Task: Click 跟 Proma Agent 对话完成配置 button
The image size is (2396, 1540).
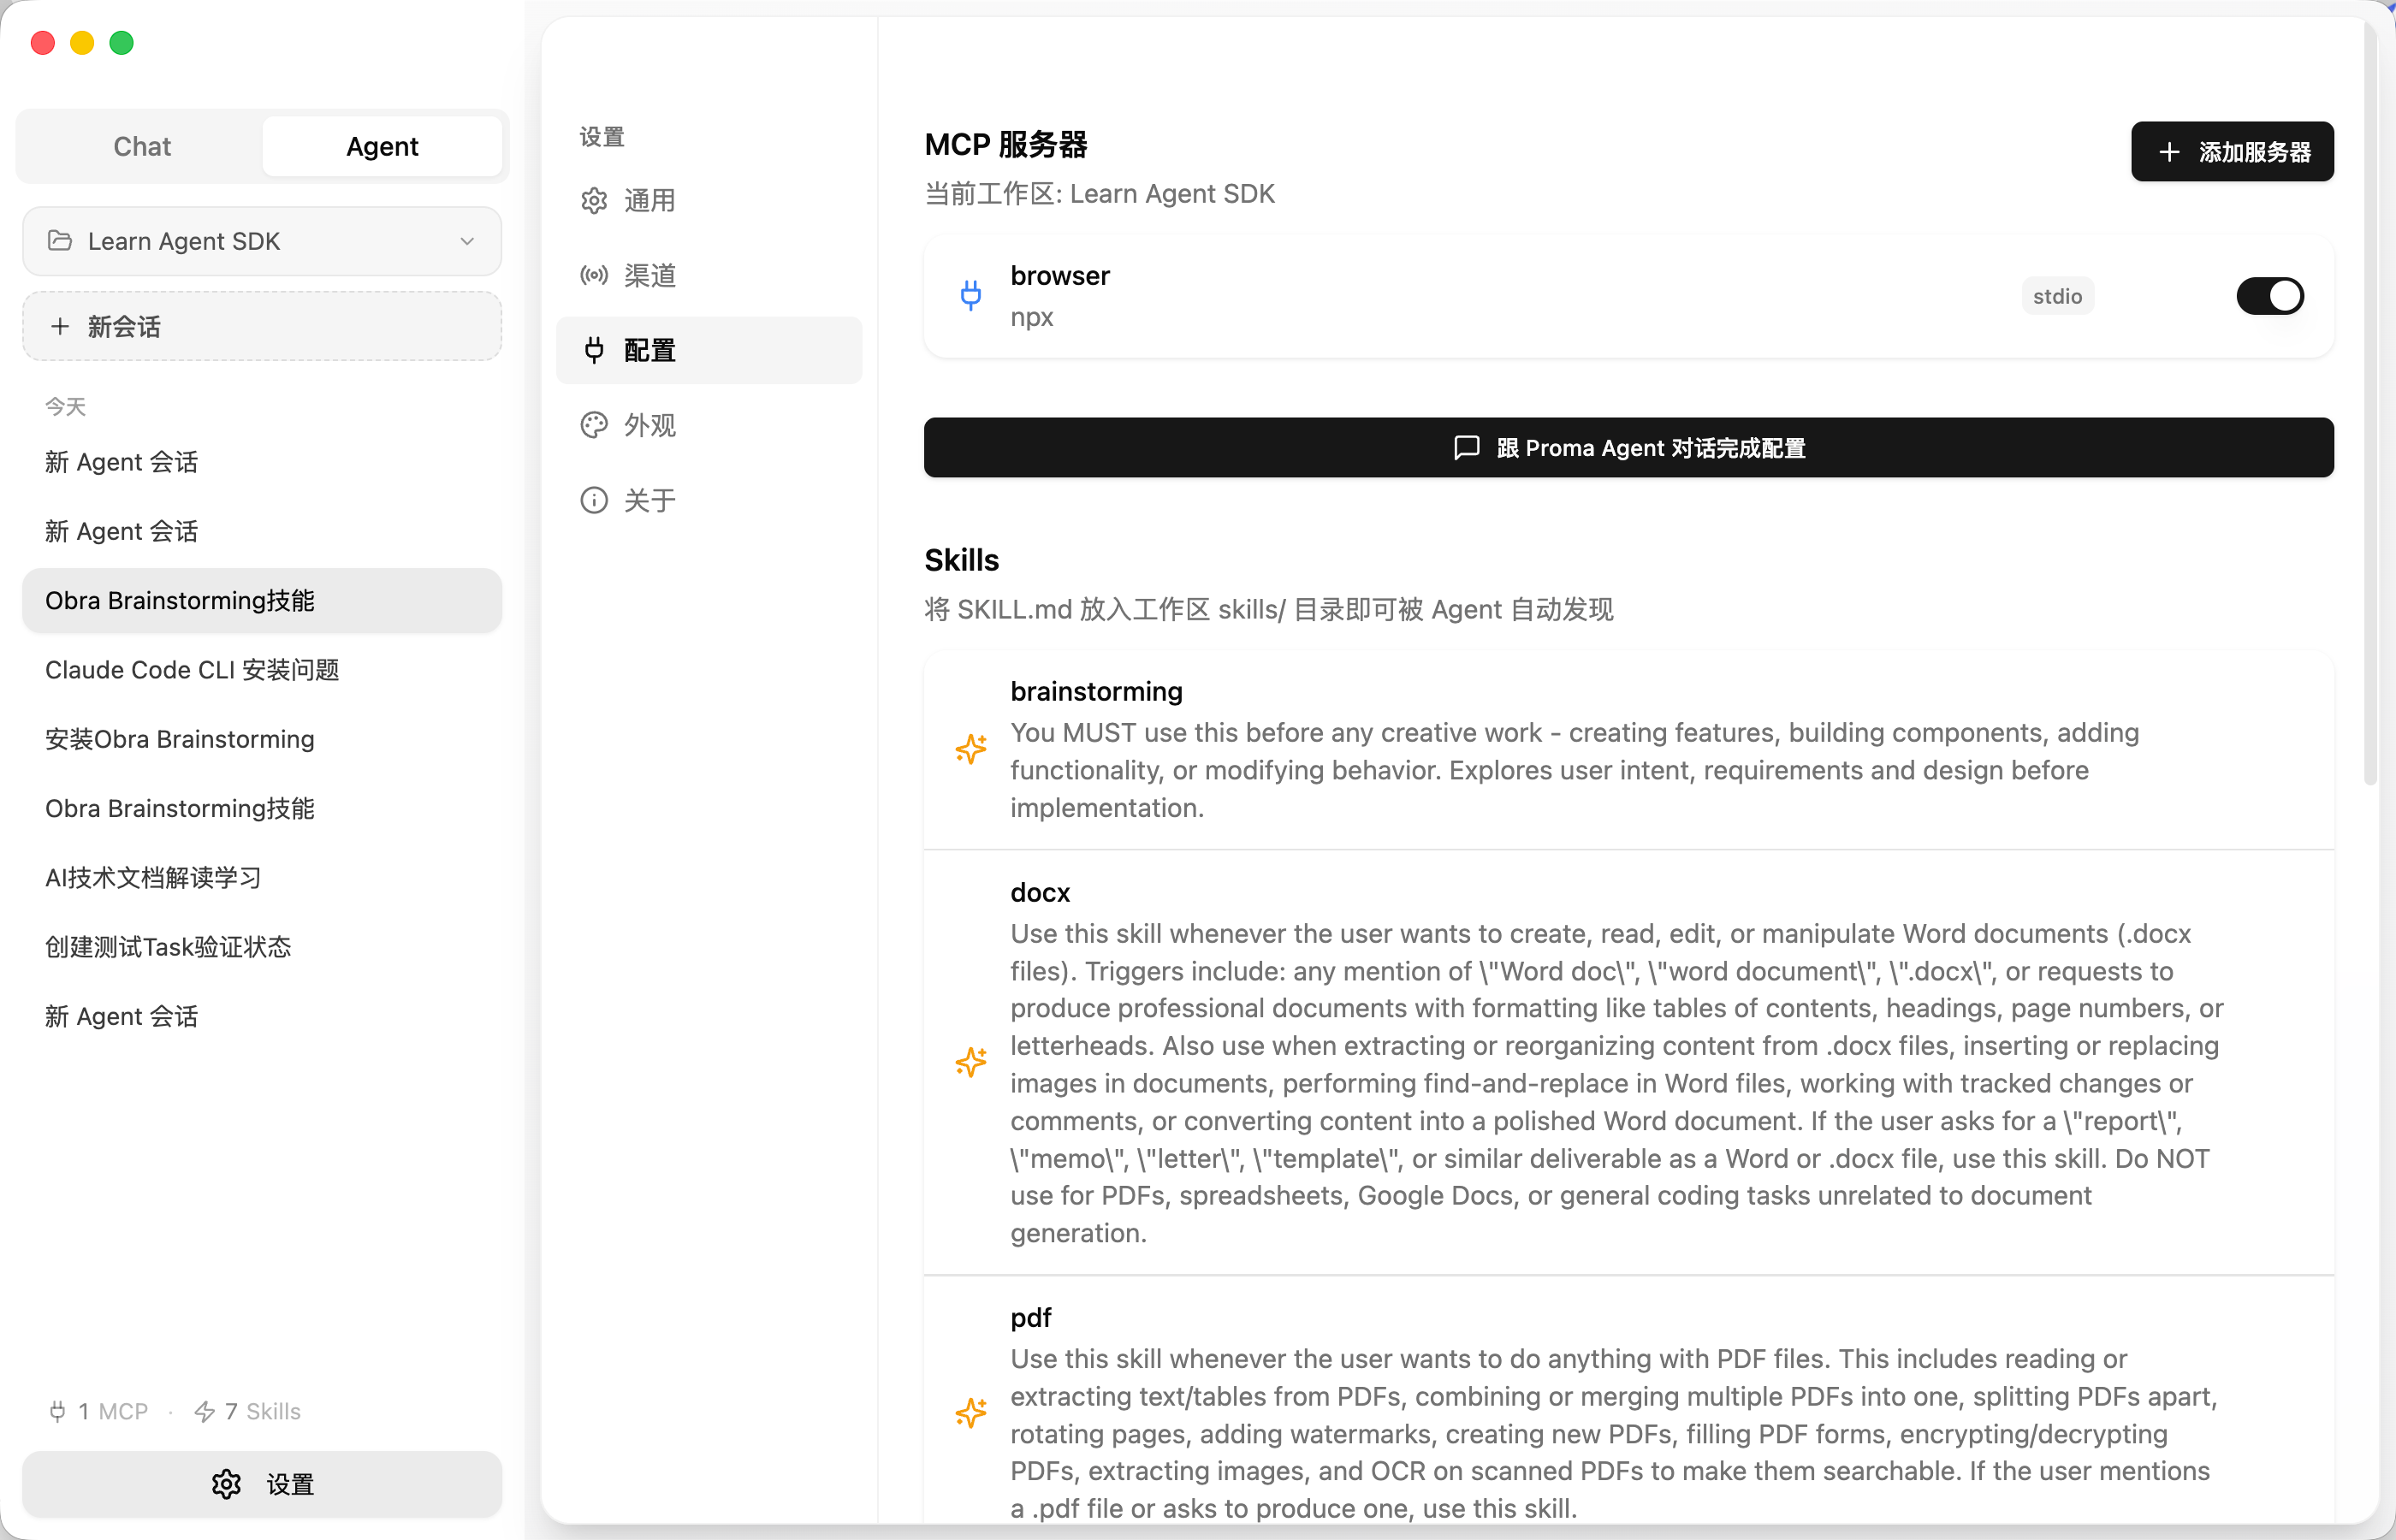Action: pyautogui.click(x=1628, y=448)
